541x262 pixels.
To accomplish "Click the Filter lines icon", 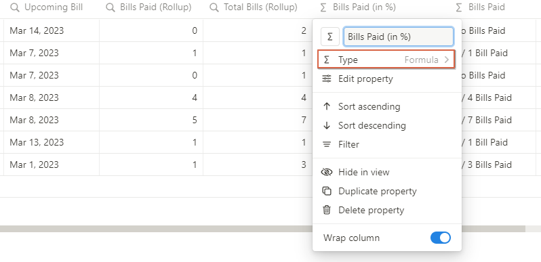I will click(326, 144).
